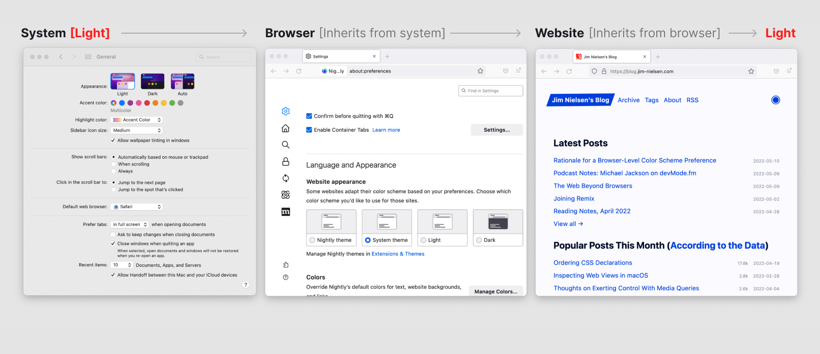
Task: Go back in the Settings browser window
Action: point(274,71)
